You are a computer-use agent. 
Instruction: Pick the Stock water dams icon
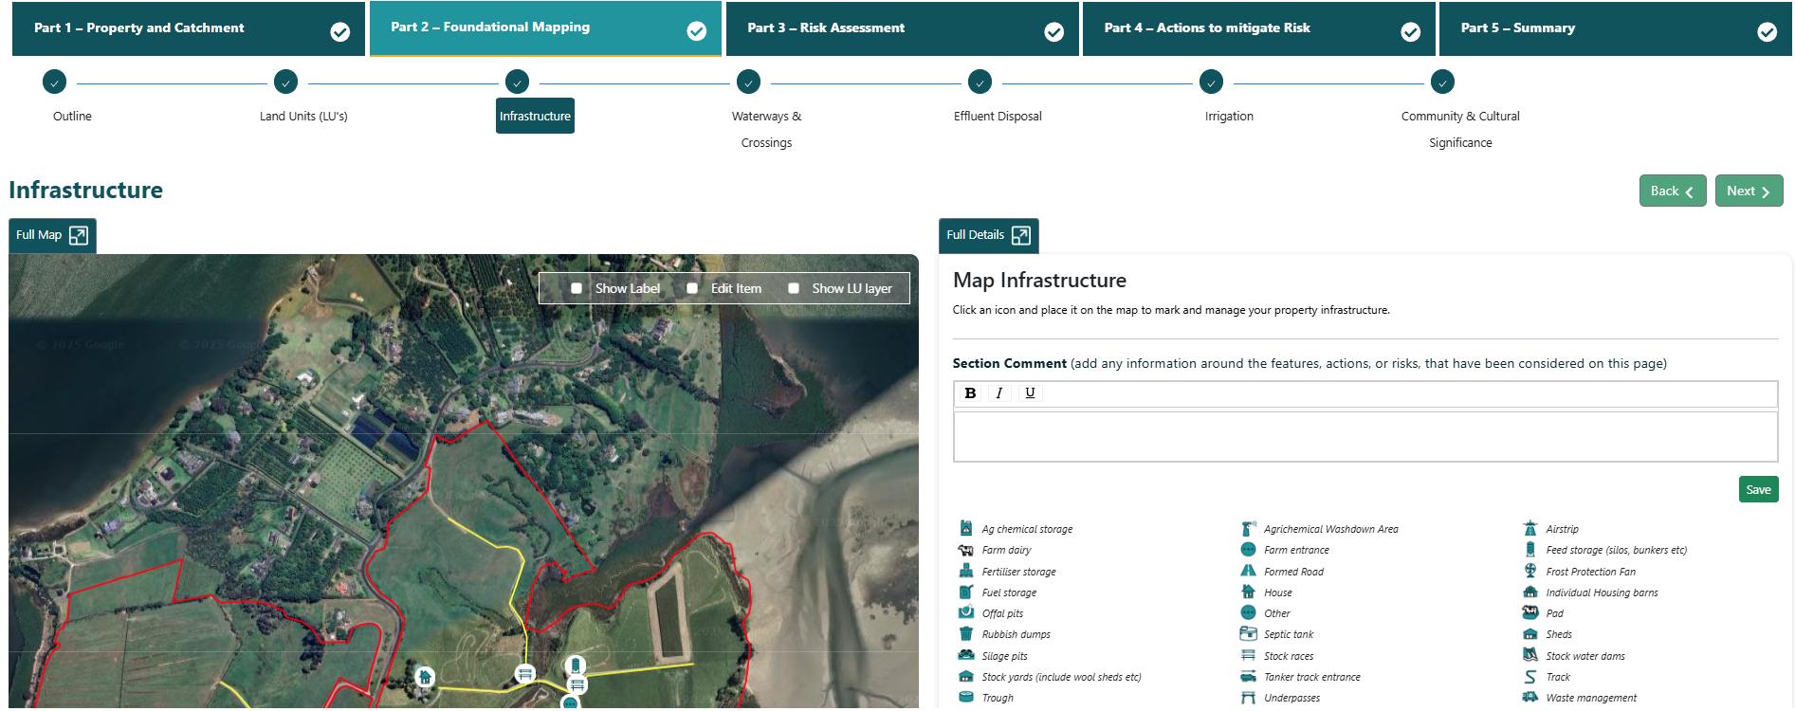(x=1529, y=656)
